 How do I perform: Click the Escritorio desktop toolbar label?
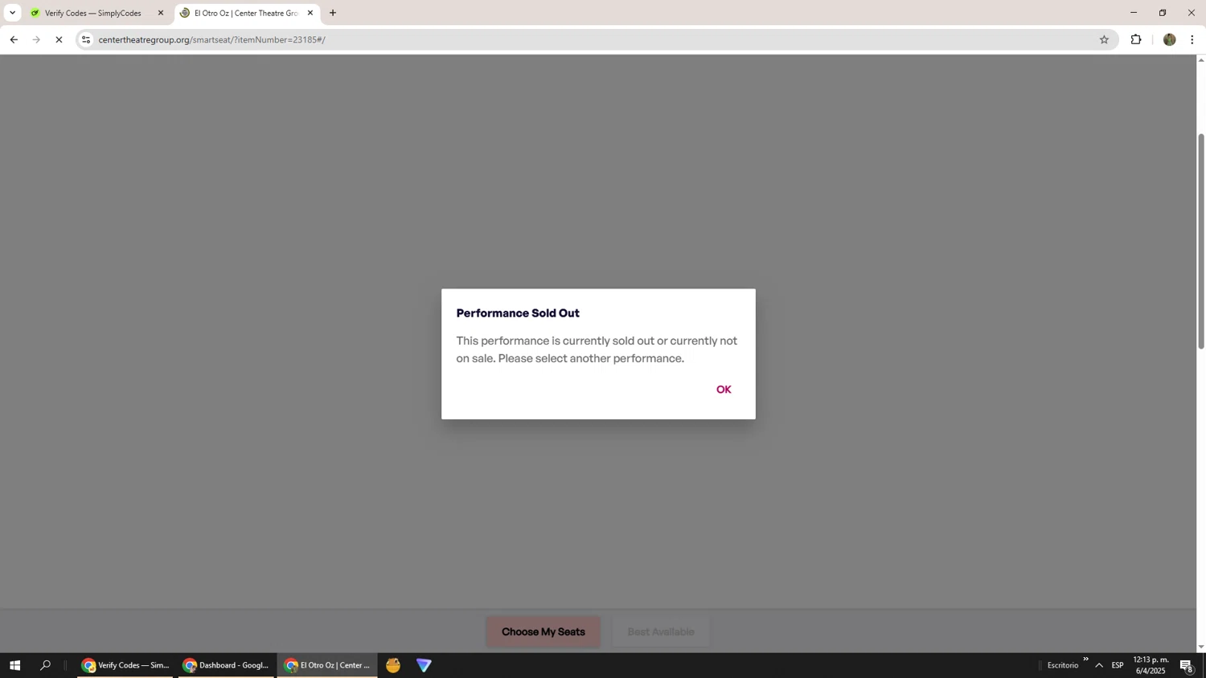(1062, 665)
